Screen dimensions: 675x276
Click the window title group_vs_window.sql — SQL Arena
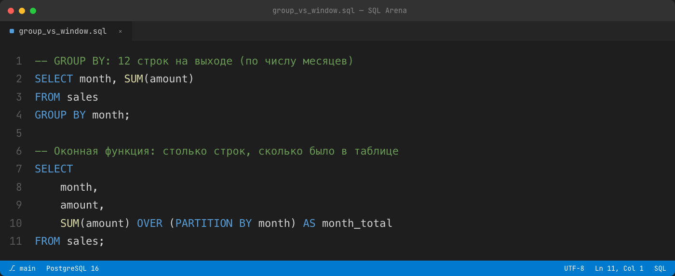click(339, 11)
